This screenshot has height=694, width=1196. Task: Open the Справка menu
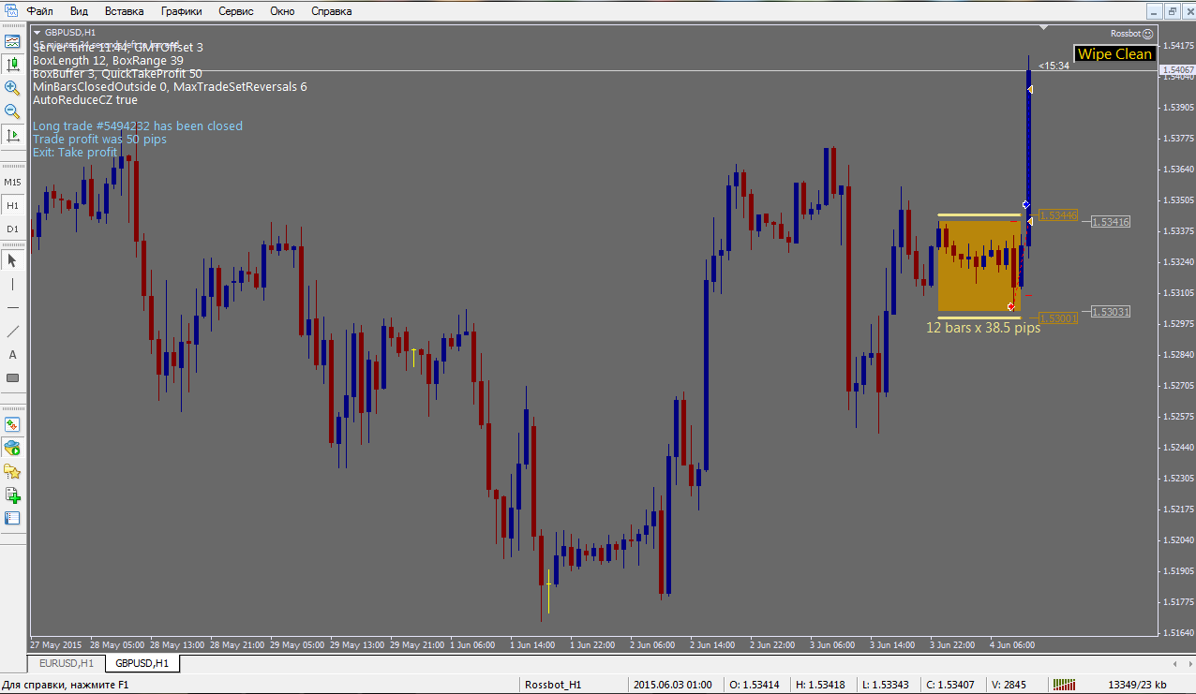pos(330,11)
